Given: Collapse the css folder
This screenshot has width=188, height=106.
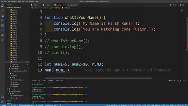Looking at the screenshot, I should point(13,73).
